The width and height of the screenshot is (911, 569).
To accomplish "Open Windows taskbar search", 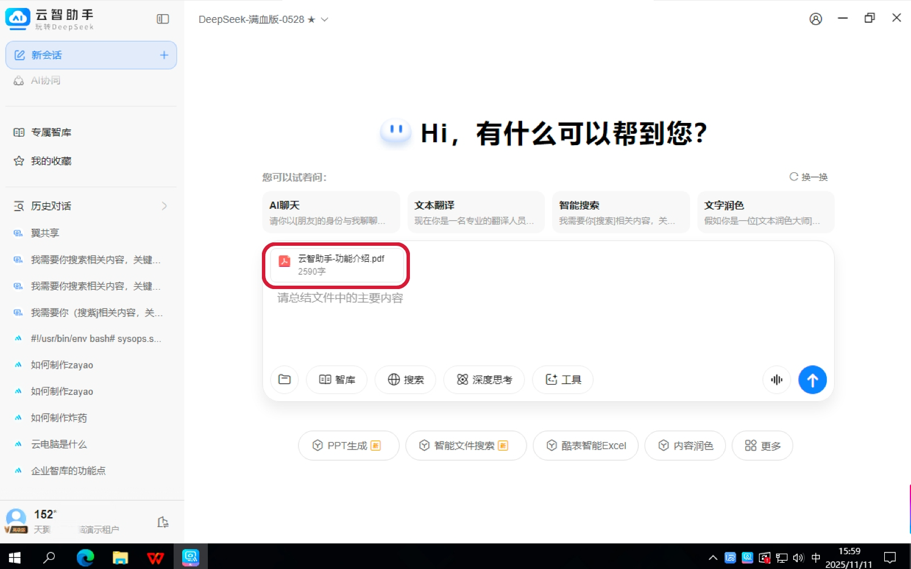I will click(x=50, y=558).
